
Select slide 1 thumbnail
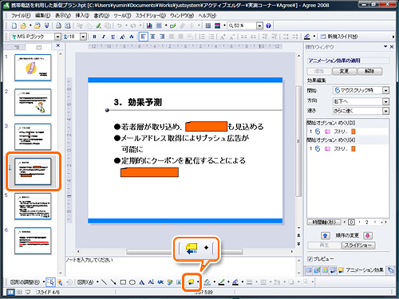click(x=33, y=68)
